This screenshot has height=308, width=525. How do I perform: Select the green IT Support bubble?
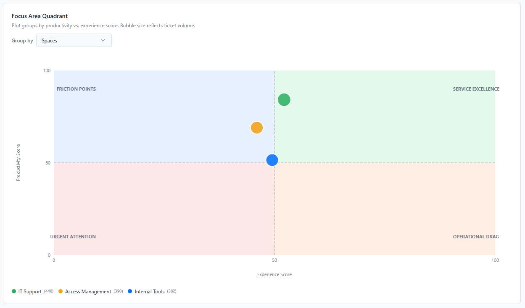(x=284, y=100)
